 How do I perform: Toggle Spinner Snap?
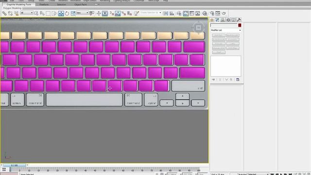tap(130, 14)
